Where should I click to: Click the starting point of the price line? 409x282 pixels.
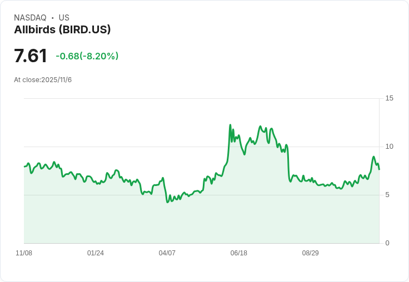point(24,167)
